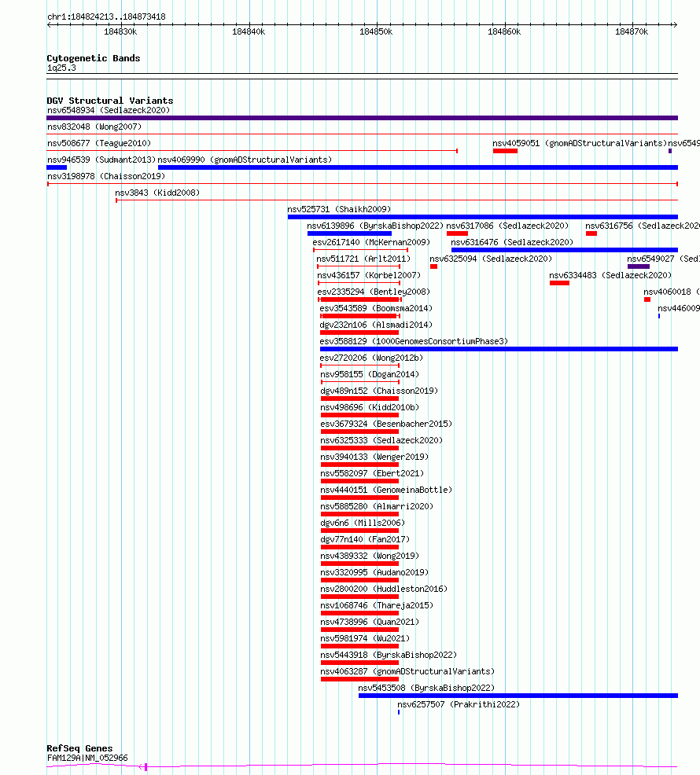Select nsv3320995 (Audano2019) label

coord(374,573)
